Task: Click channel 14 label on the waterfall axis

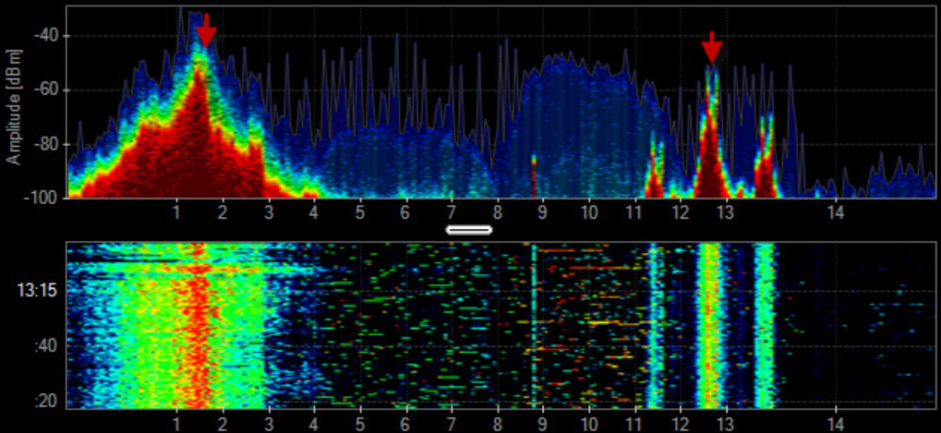Action: [x=835, y=424]
